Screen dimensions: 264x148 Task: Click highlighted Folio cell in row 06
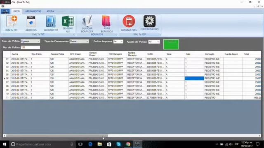tap(194, 79)
